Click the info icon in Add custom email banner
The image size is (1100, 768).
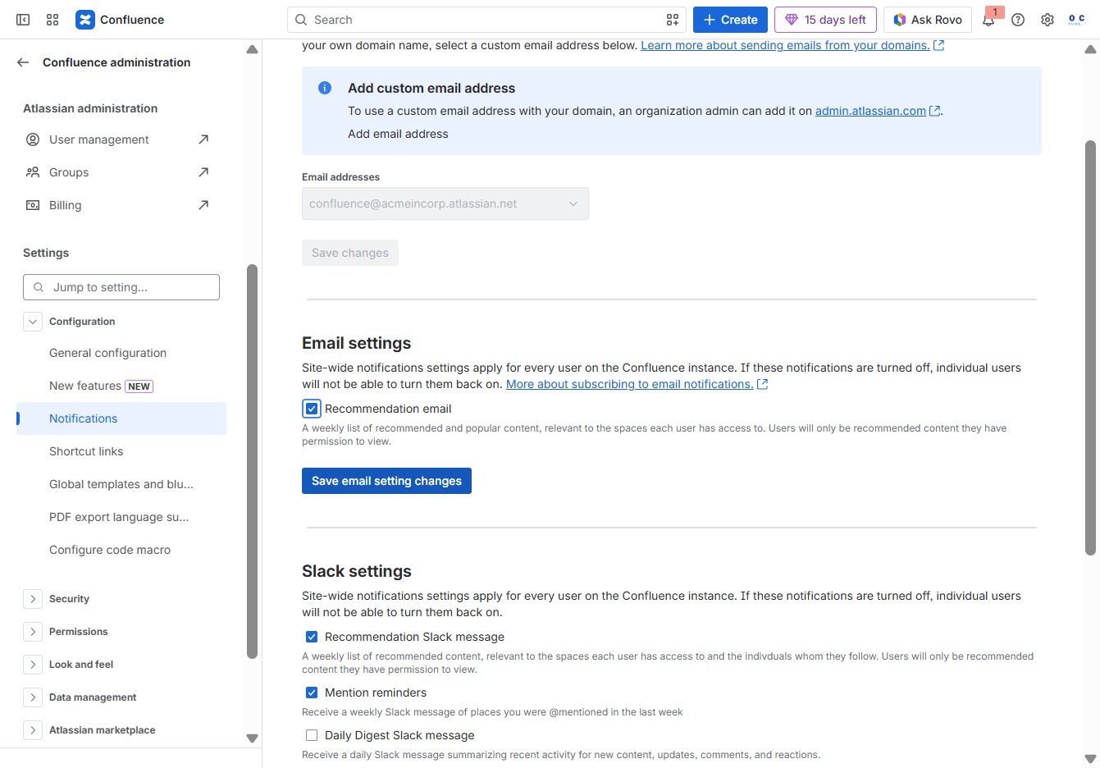(325, 88)
